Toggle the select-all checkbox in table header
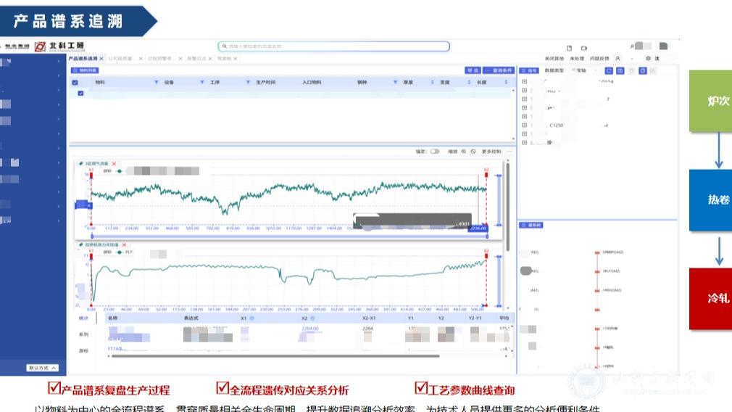Viewport: 732px width, 412px height. tap(75, 83)
